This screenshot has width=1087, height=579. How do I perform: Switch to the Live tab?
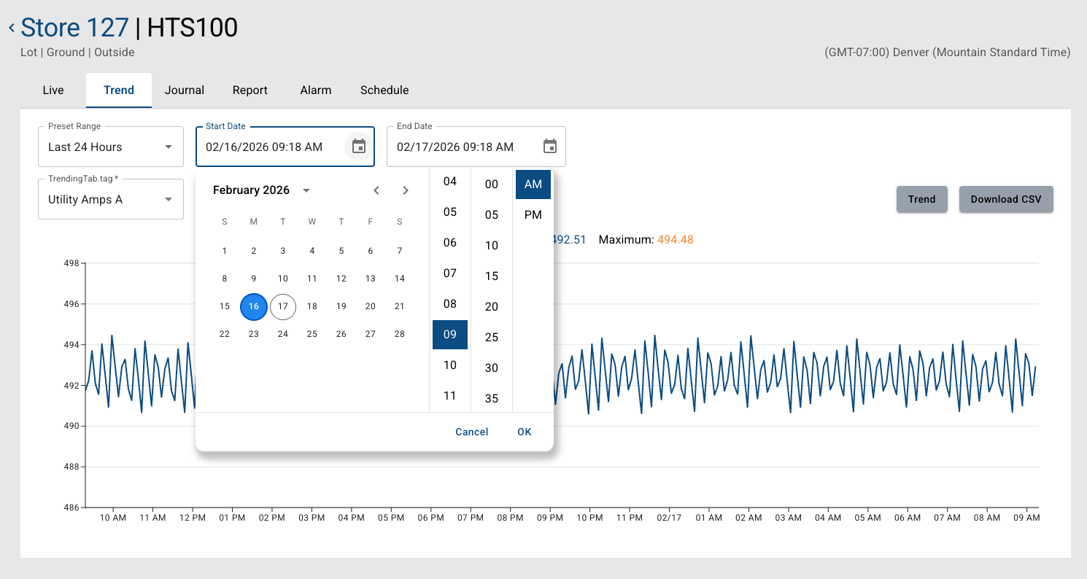53,90
